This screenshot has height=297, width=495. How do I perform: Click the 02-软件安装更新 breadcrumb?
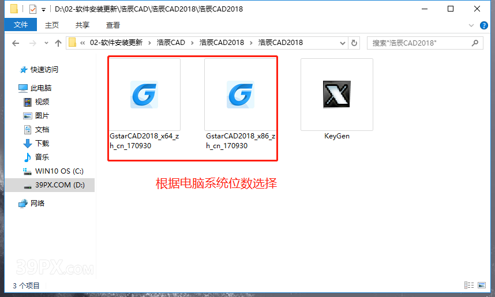(116, 43)
